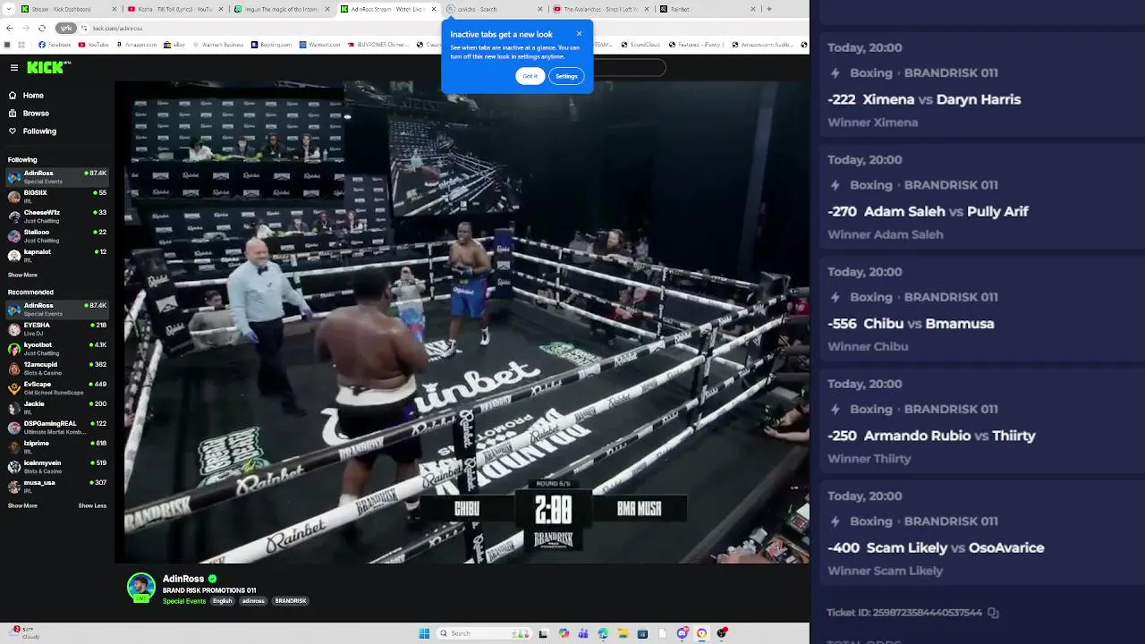Open the Windows Start menu

(x=424, y=633)
